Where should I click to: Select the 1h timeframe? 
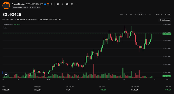pyautogui.click(x=126, y=14)
